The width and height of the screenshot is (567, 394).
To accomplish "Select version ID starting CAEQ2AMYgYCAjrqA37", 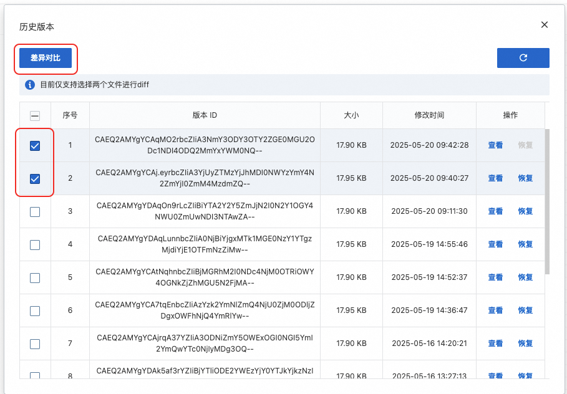I will tap(205, 344).
